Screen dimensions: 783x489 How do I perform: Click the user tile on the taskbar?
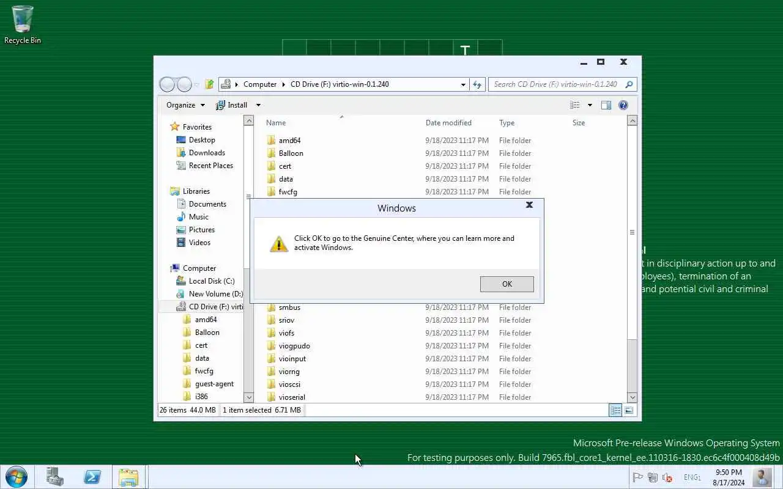click(762, 477)
